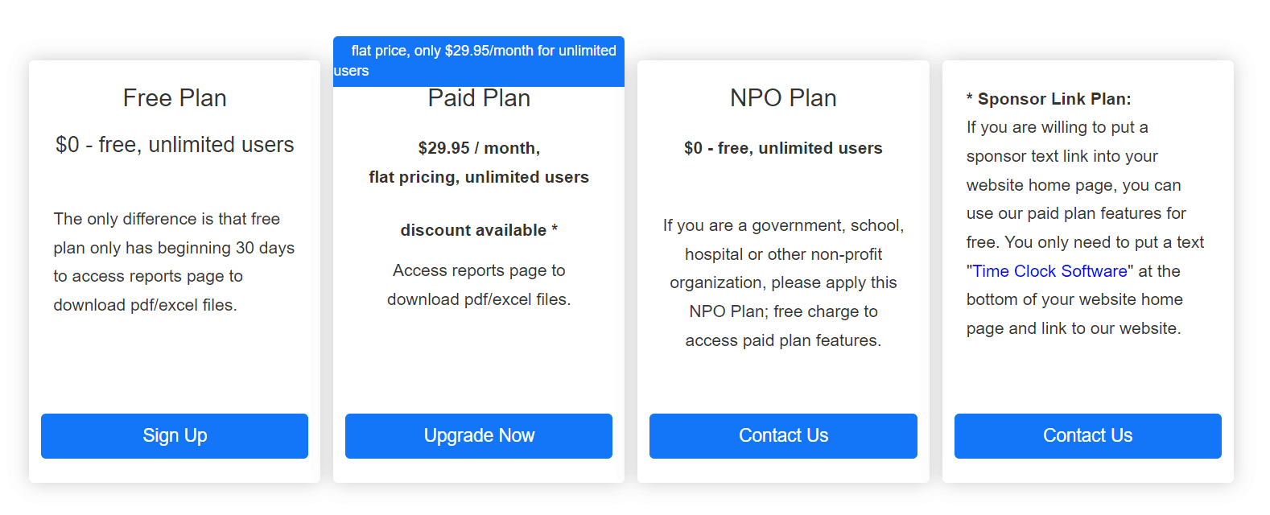
Task: Click the 'bottom of your website home' line
Action: click(1074, 299)
